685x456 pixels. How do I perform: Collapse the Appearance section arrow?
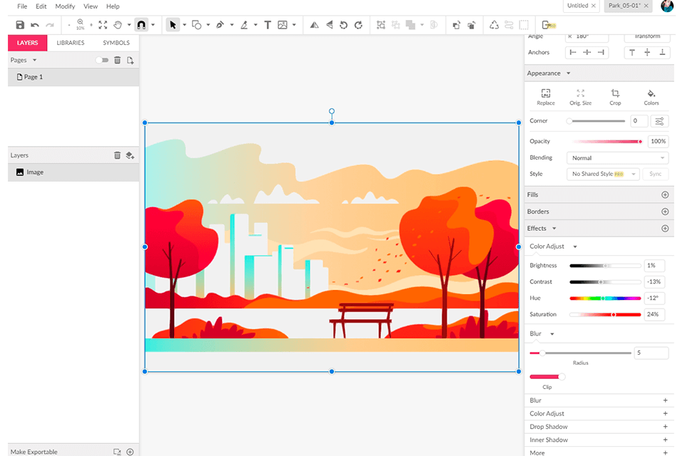coord(569,73)
